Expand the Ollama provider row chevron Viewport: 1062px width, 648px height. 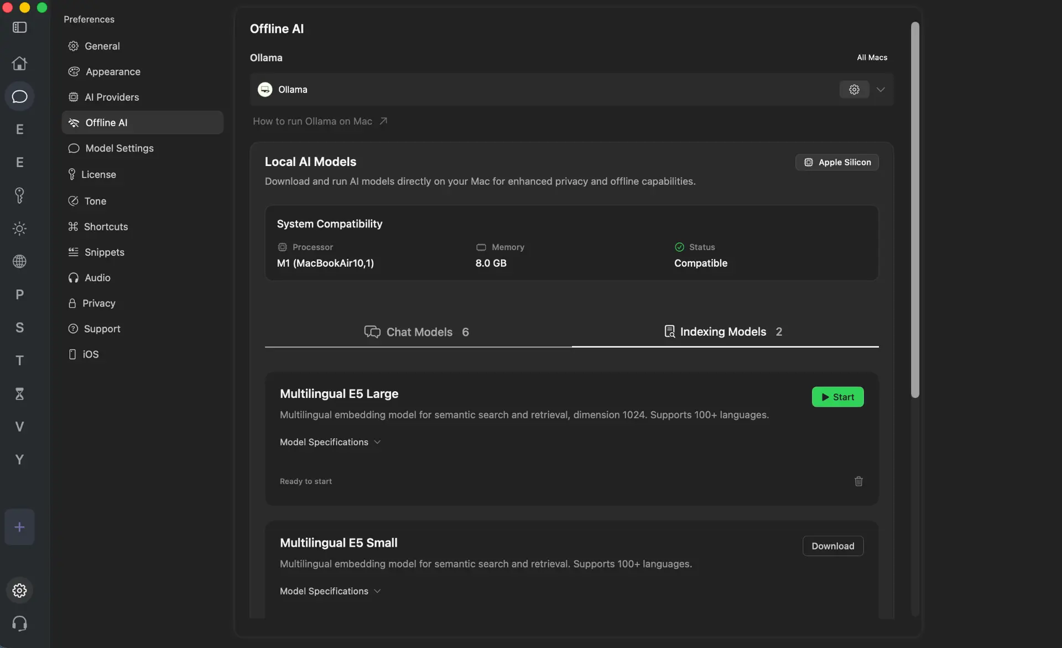pos(881,89)
